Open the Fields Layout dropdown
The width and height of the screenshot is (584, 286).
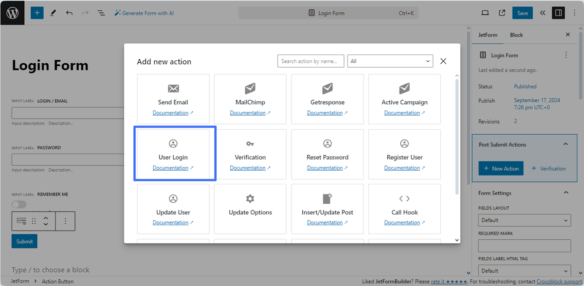(524, 220)
